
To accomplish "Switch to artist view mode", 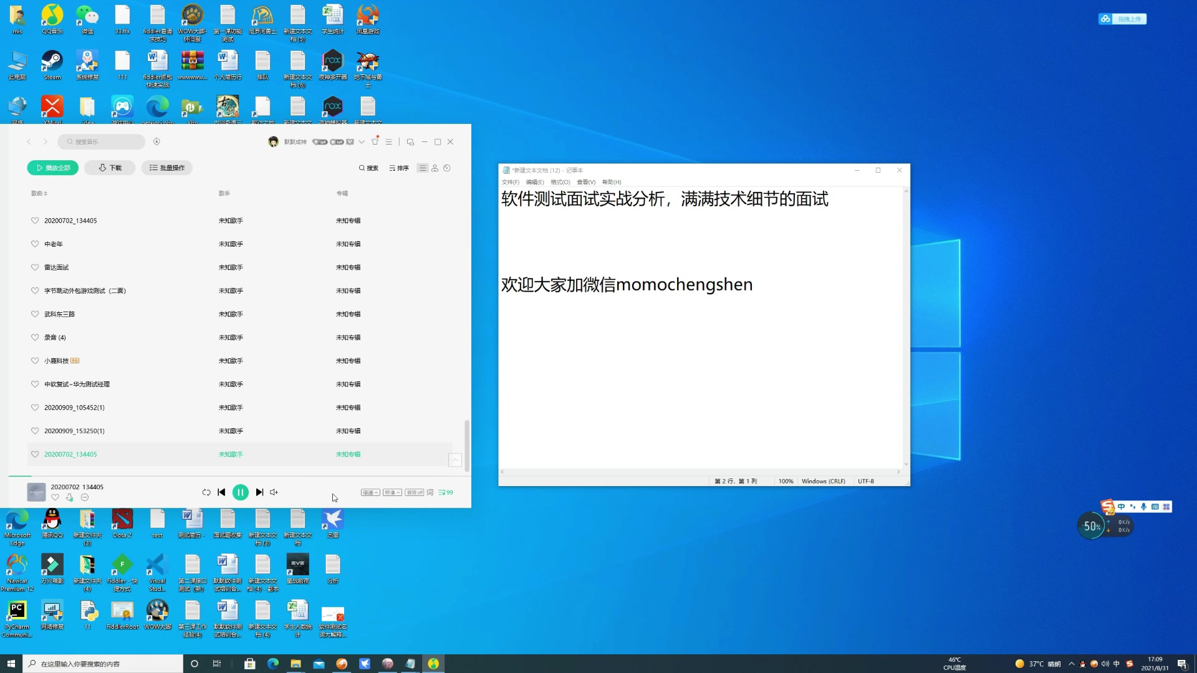I will pyautogui.click(x=435, y=168).
